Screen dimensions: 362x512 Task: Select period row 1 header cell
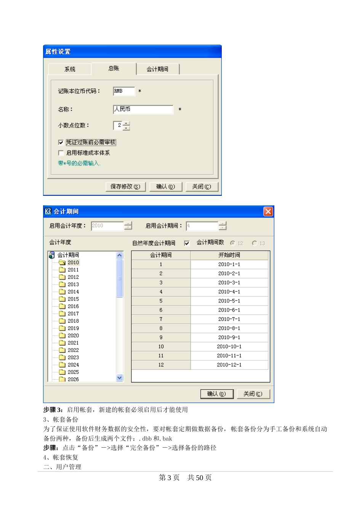tap(161, 264)
